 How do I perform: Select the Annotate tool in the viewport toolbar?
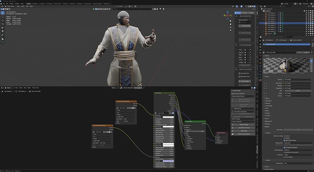(x=3, y=35)
